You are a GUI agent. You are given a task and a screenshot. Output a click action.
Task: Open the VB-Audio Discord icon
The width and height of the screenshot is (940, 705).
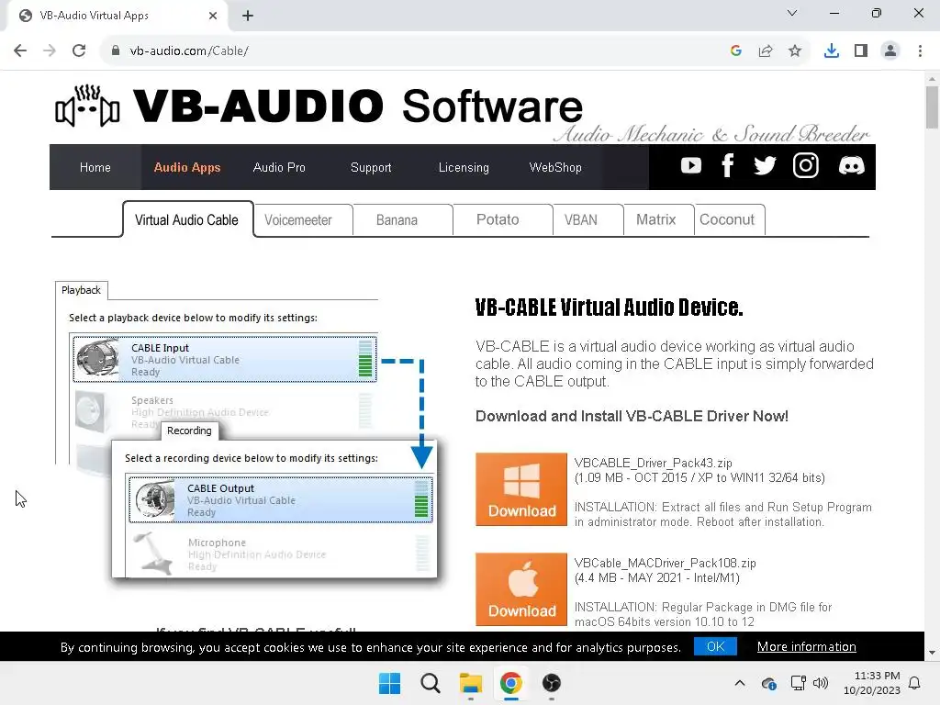tap(851, 165)
